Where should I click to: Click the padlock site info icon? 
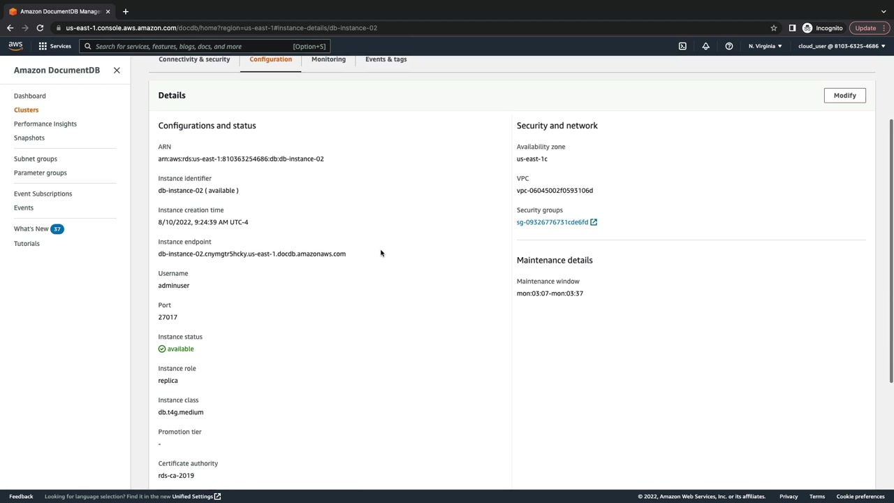59,28
